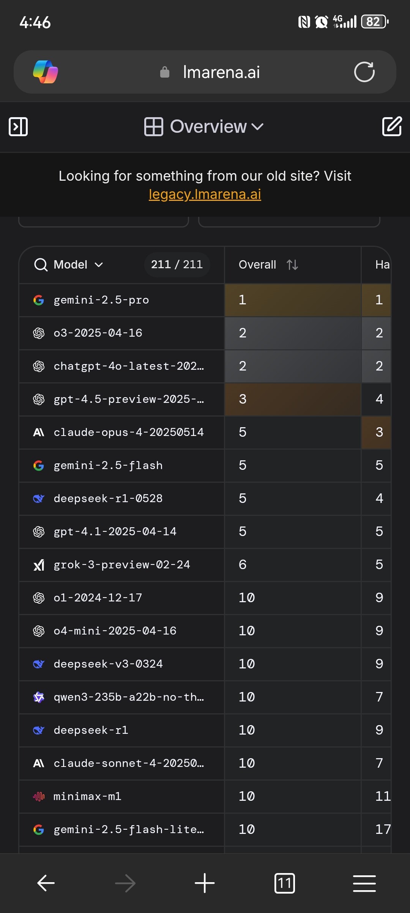The height and width of the screenshot is (913, 410).
Task: Select the deepseek-r1-0528 model
Action: [108, 499]
